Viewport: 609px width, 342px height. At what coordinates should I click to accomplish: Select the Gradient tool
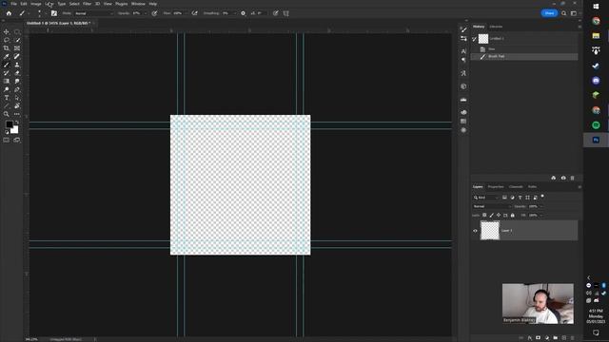[x=7, y=81]
